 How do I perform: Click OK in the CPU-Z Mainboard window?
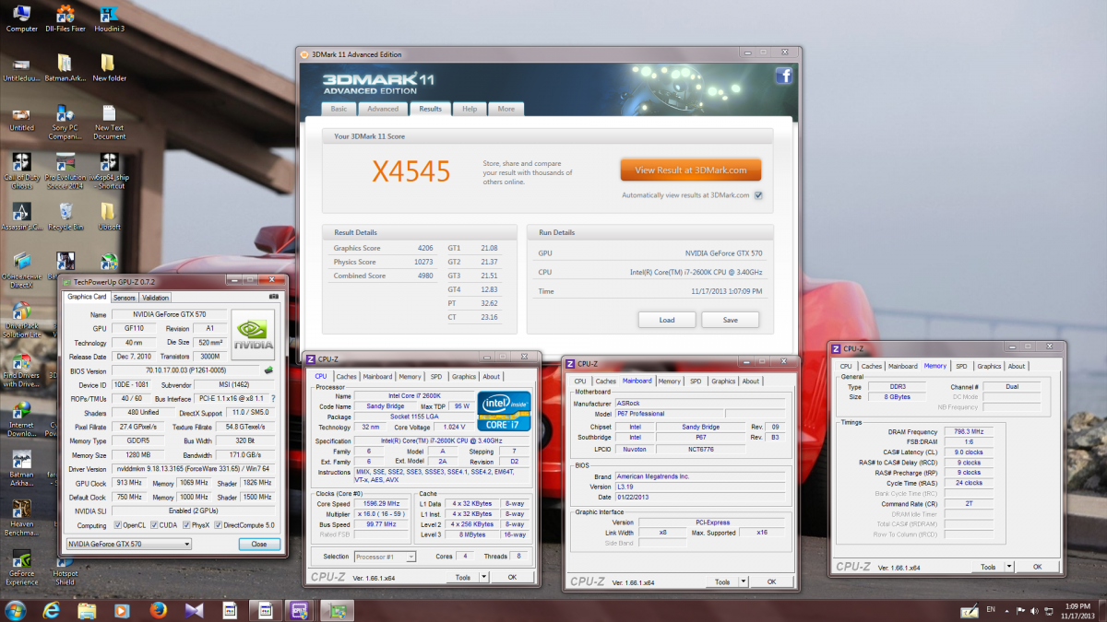tap(771, 581)
